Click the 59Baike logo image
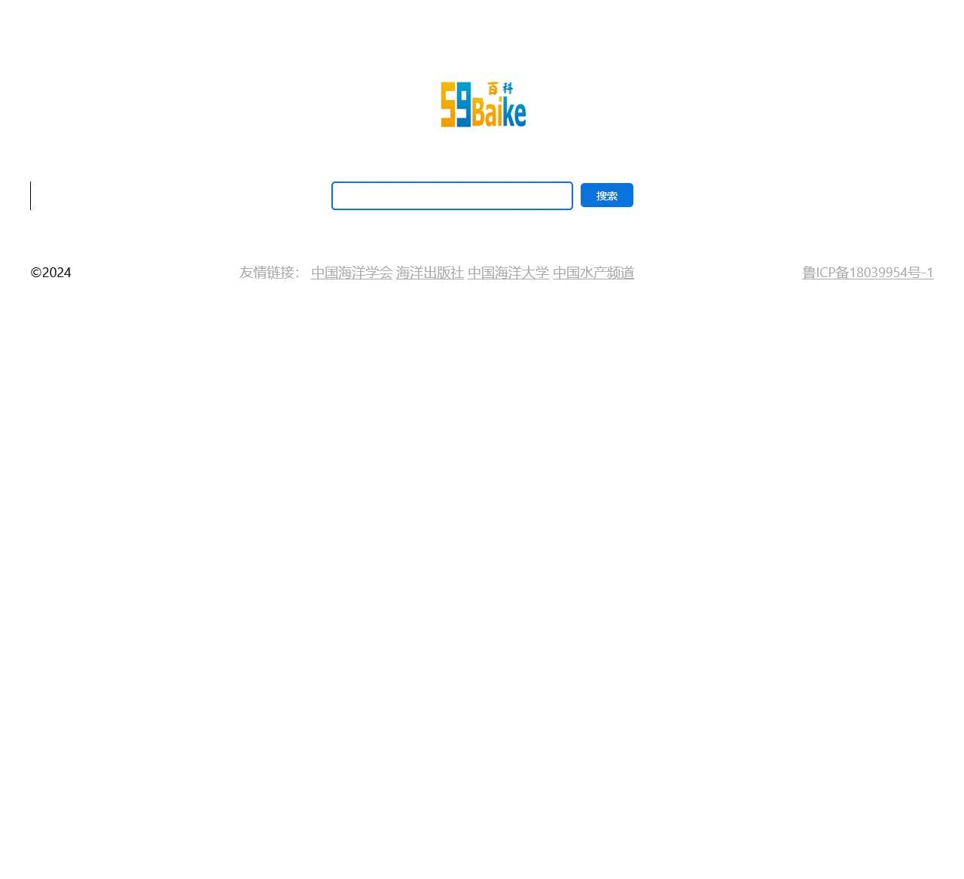This screenshot has height=879, width=964. [483, 105]
